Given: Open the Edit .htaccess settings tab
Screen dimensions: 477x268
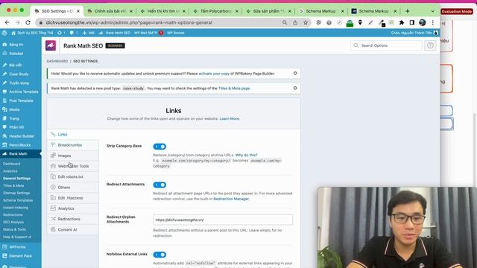Looking at the screenshot, I should (73, 198).
